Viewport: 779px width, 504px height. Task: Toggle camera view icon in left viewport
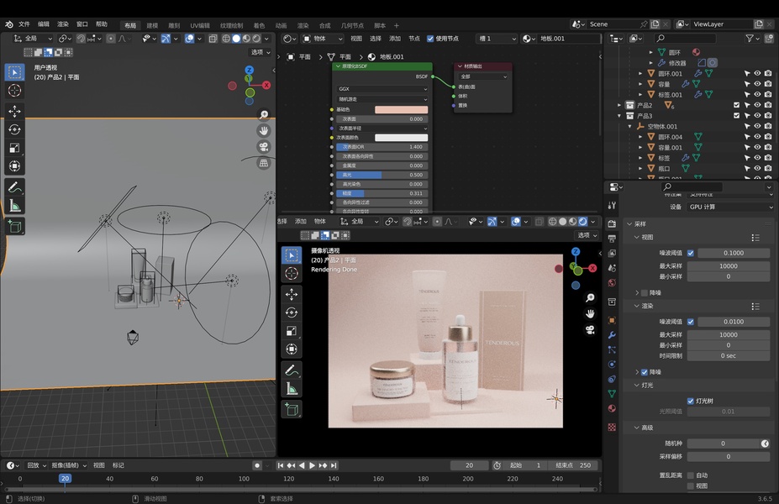[x=264, y=147]
